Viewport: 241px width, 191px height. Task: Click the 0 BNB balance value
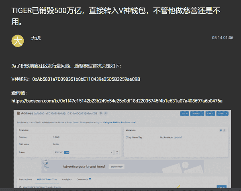(x=56, y=137)
